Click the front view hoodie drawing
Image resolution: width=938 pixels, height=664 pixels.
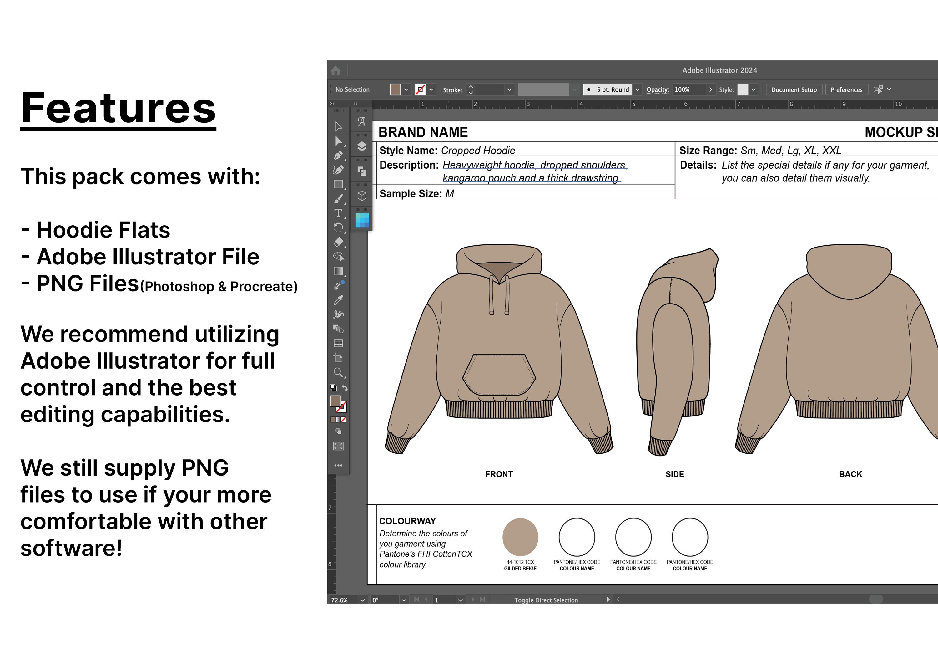[x=499, y=349]
